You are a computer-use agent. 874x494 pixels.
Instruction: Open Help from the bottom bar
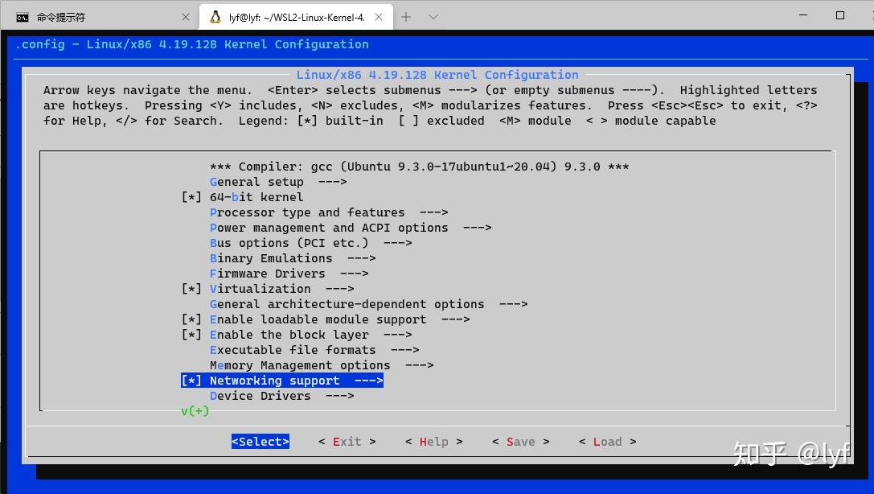(x=433, y=441)
